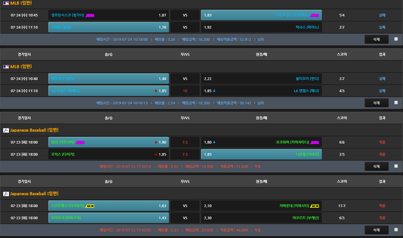Mark the checkbox for the 20,000 bet slip
Viewport: 403px width, 238px height.
point(396,230)
